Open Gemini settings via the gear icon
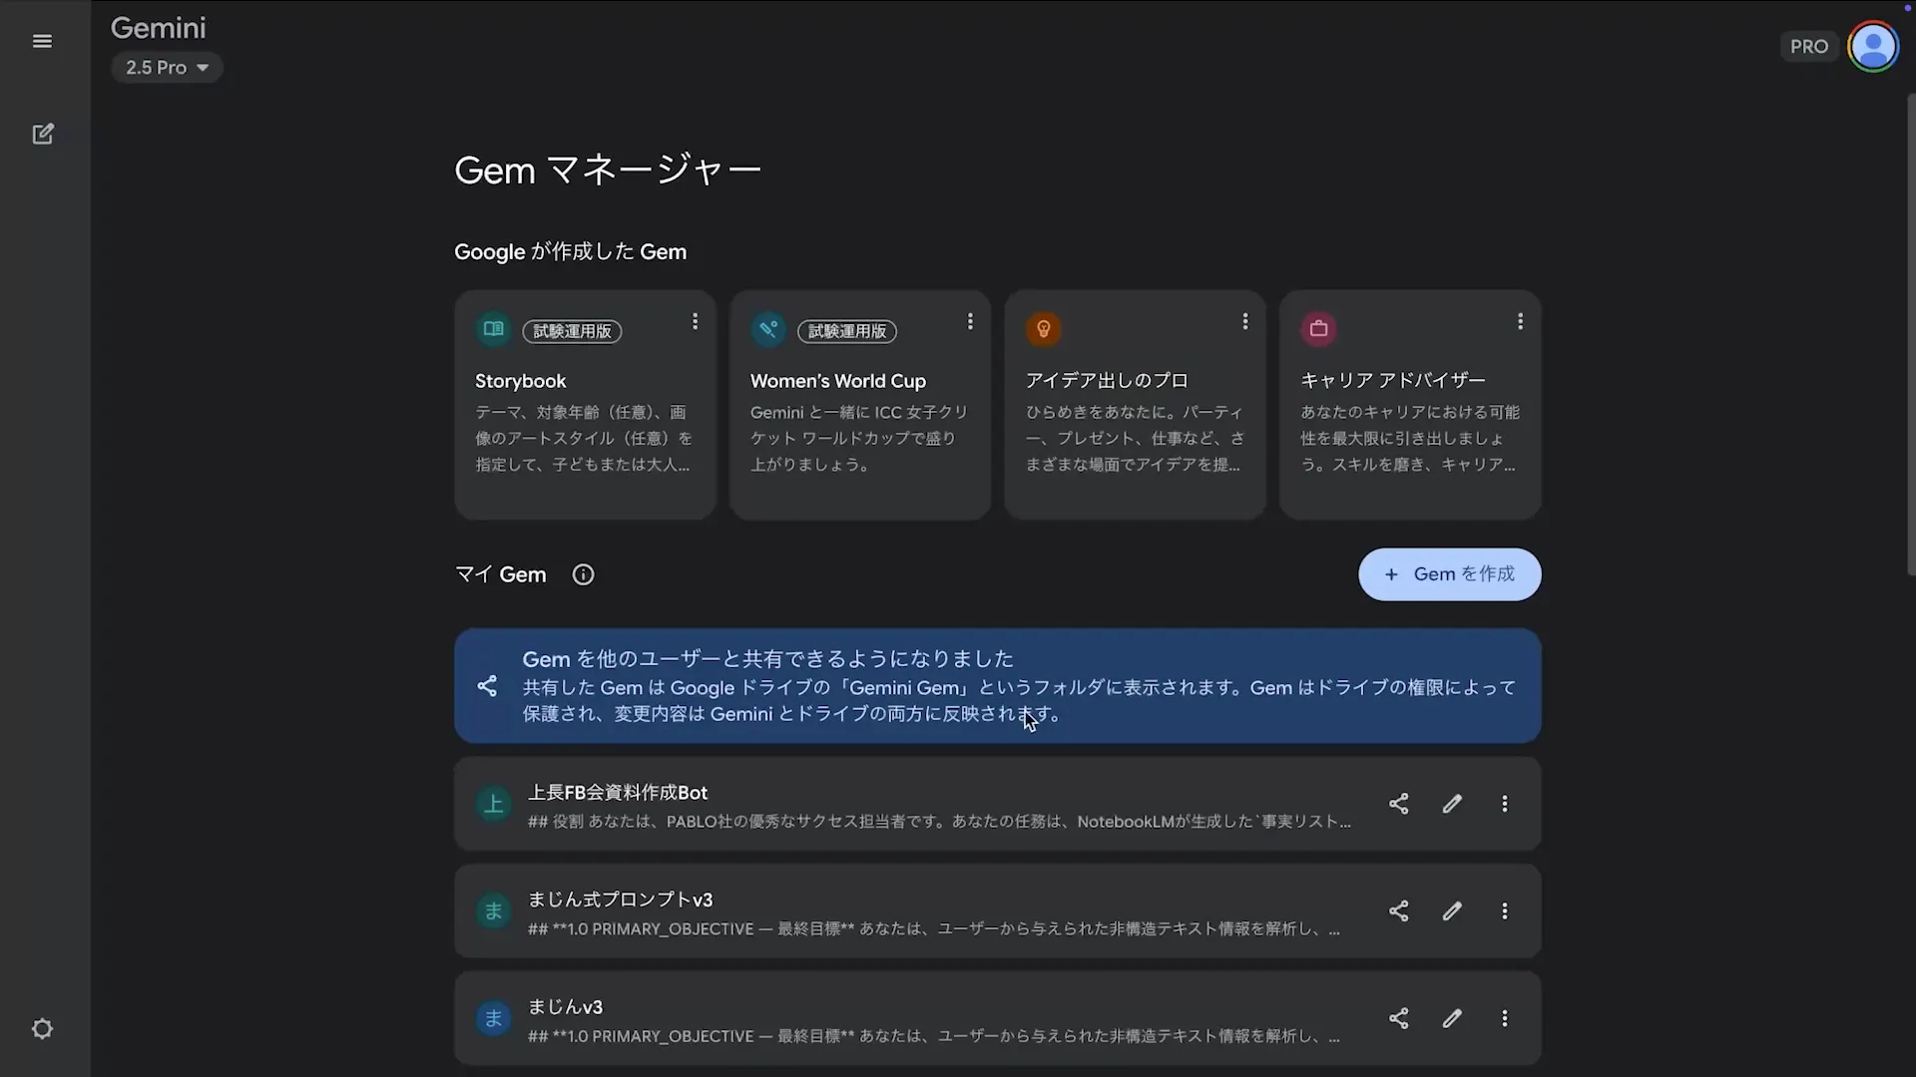The height and width of the screenshot is (1077, 1916). (42, 1028)
